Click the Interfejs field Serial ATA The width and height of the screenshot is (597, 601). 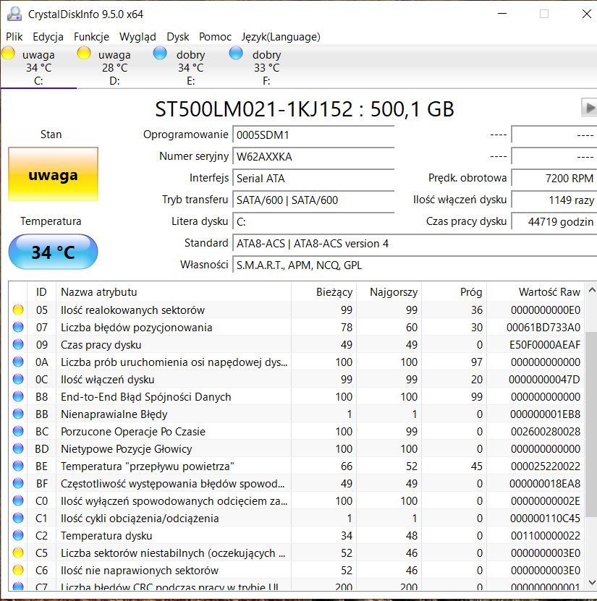[313, 178]
